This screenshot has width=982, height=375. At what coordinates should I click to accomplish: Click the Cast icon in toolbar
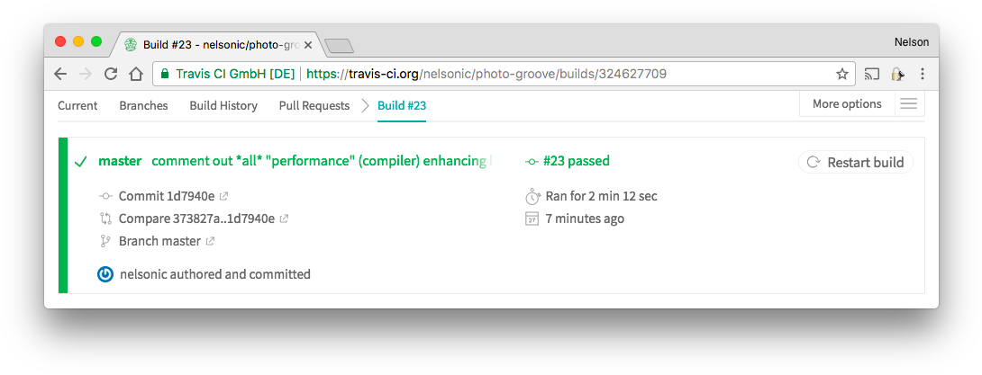coord(871,74)
